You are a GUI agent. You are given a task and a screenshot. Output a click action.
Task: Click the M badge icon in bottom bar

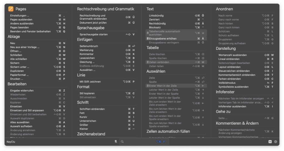tap(270, 142)
